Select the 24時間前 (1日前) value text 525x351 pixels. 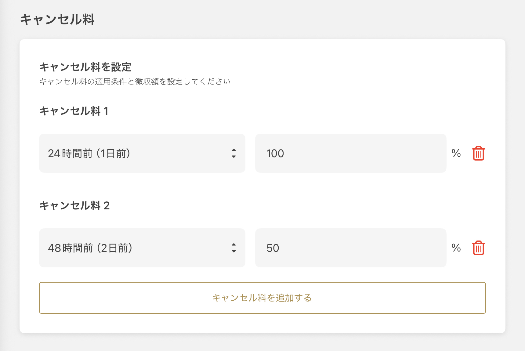89,153
